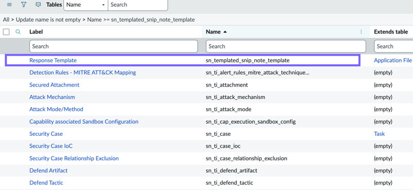Open the Security Case record
This screenshot has width=413, height=190.
tap(46, 134)
